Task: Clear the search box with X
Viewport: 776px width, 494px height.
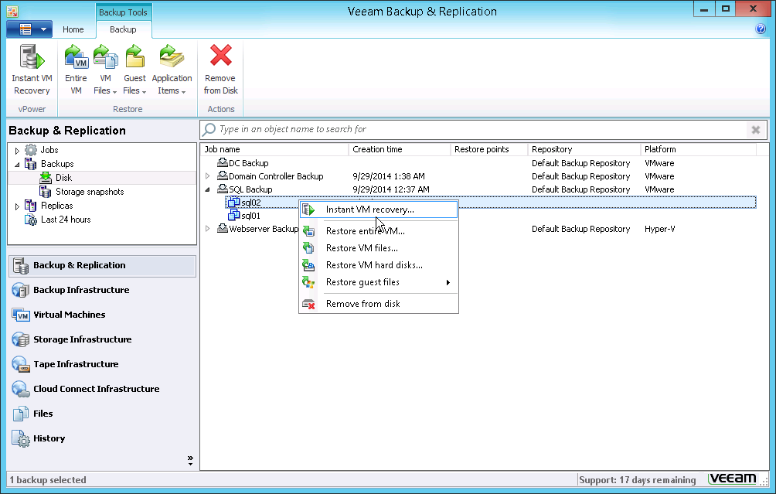Action: coord(756,130)
